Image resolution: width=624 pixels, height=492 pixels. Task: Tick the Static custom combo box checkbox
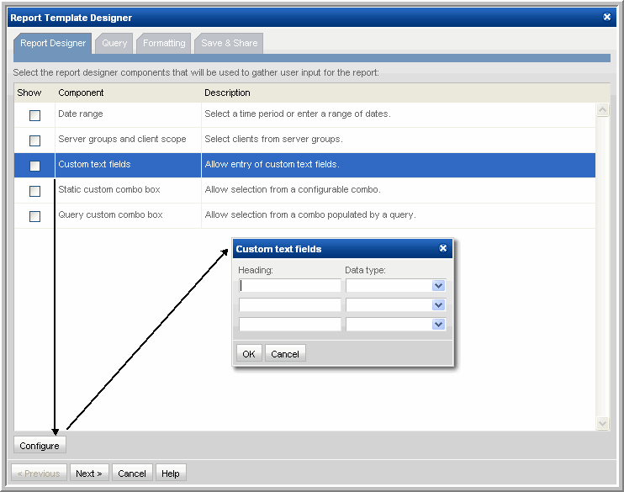click(34, 191)
